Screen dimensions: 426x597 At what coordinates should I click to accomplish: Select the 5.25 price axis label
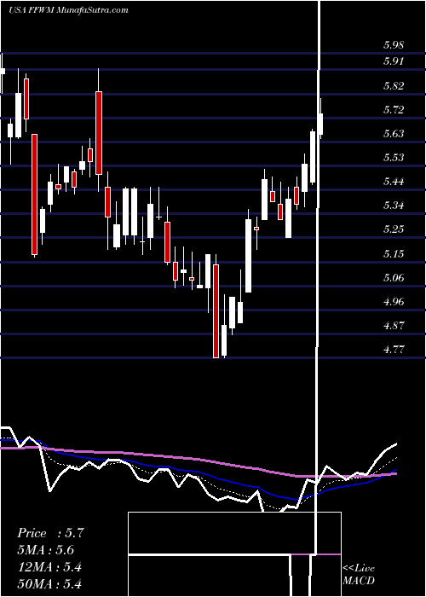coord(394,229)
